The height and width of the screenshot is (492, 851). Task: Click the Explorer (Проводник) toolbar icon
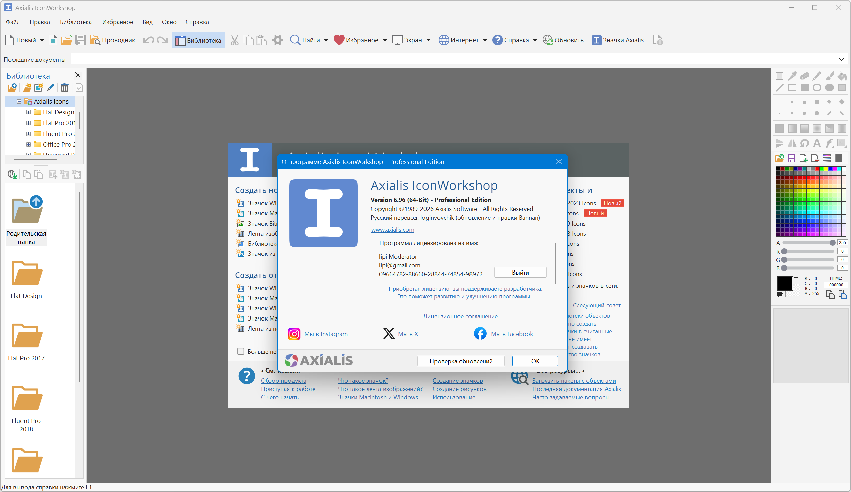click(x=95, y=40)
